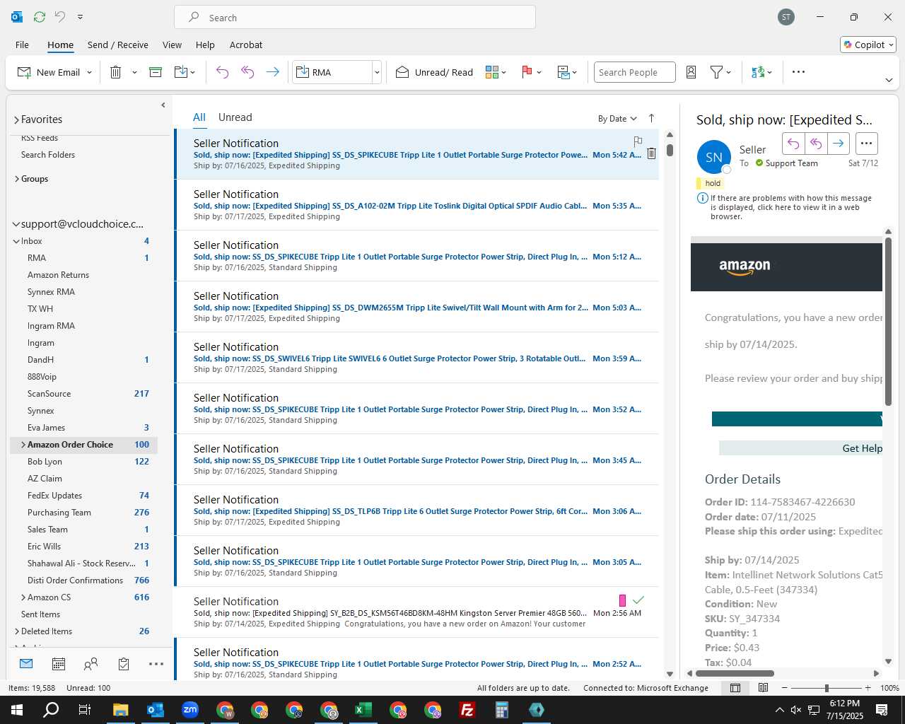Click the pink category tag on Kingston message
The width and height of the screenshot is (905, 724).
622,600
